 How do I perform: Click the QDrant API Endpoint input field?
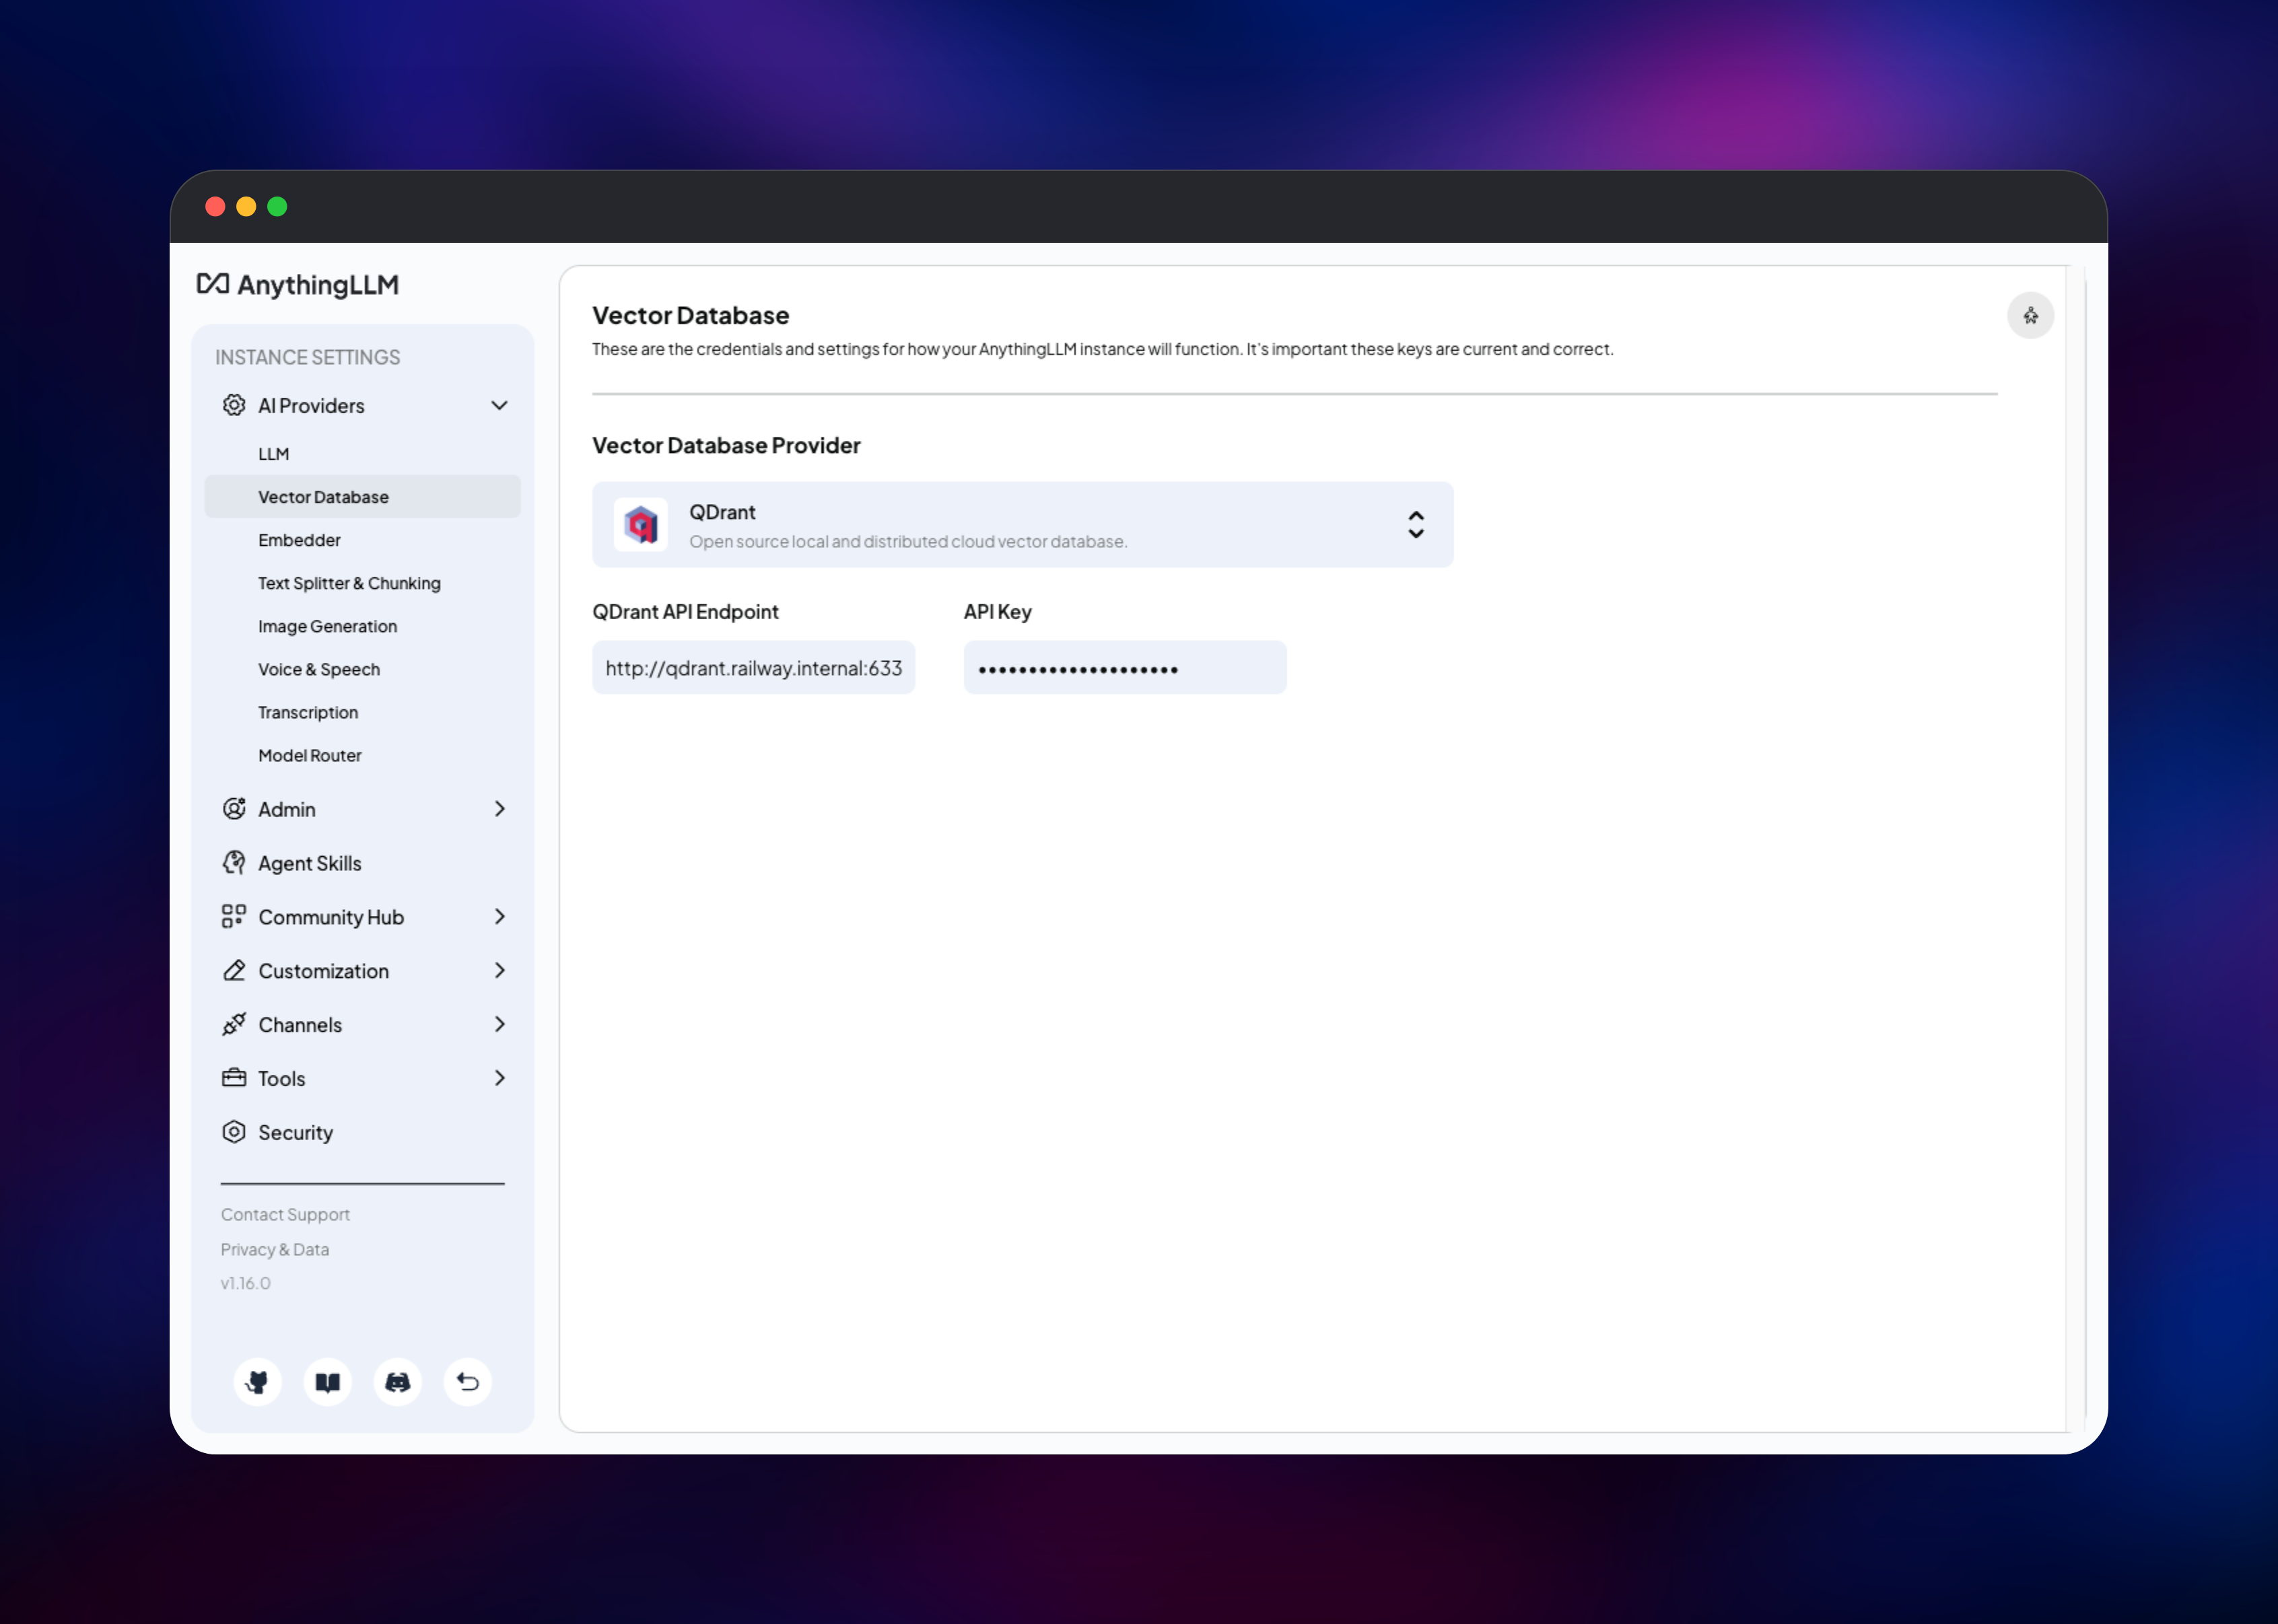[x=754, y=668]
